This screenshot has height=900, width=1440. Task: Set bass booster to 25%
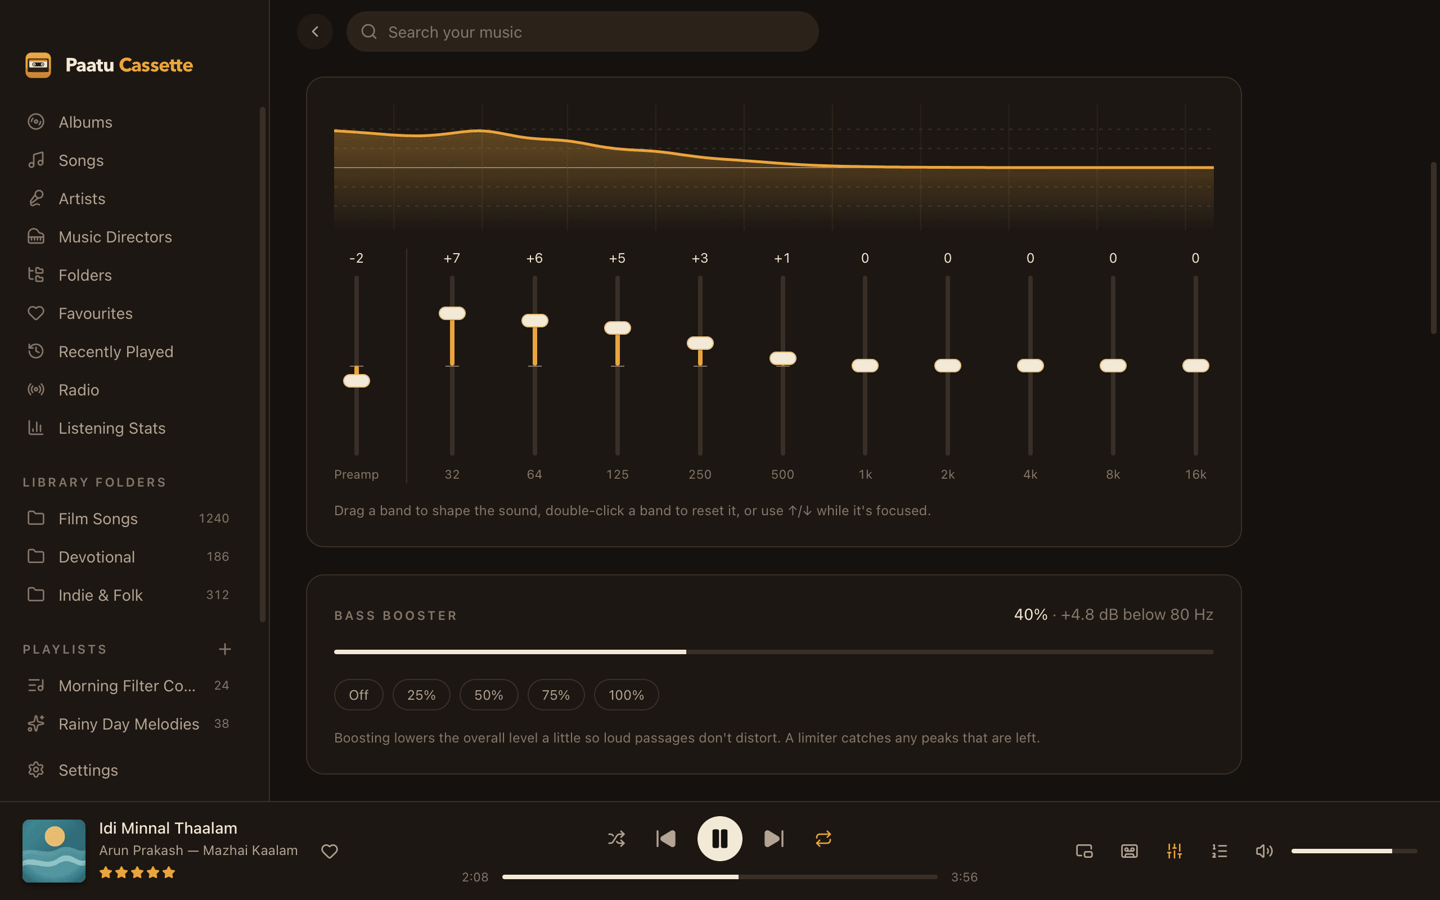pos(421,695)
